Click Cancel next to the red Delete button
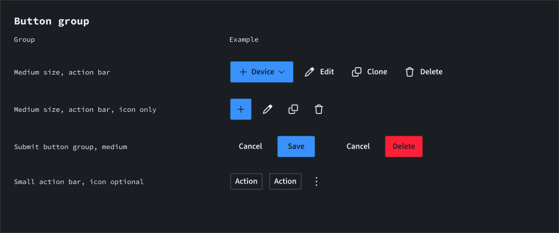The width and height of the screenshot is (559, 233). point(358,147)
